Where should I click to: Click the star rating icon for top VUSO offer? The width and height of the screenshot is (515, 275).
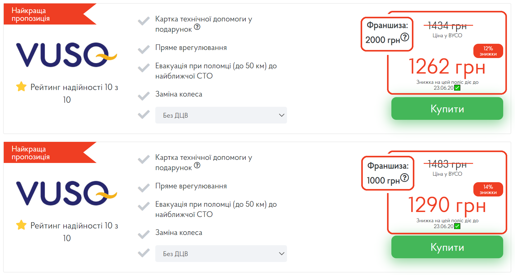coord(21,87)
